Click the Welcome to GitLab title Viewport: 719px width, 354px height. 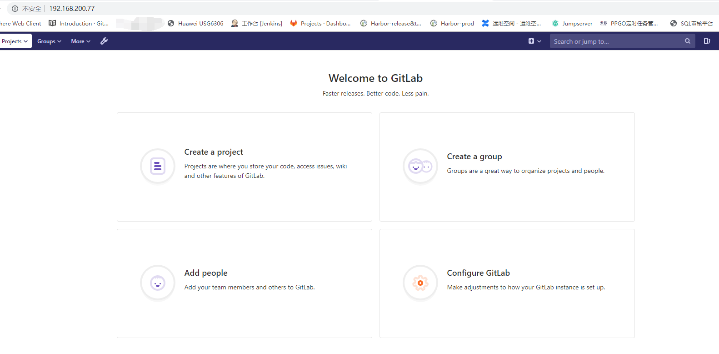(x=376, y=78)
